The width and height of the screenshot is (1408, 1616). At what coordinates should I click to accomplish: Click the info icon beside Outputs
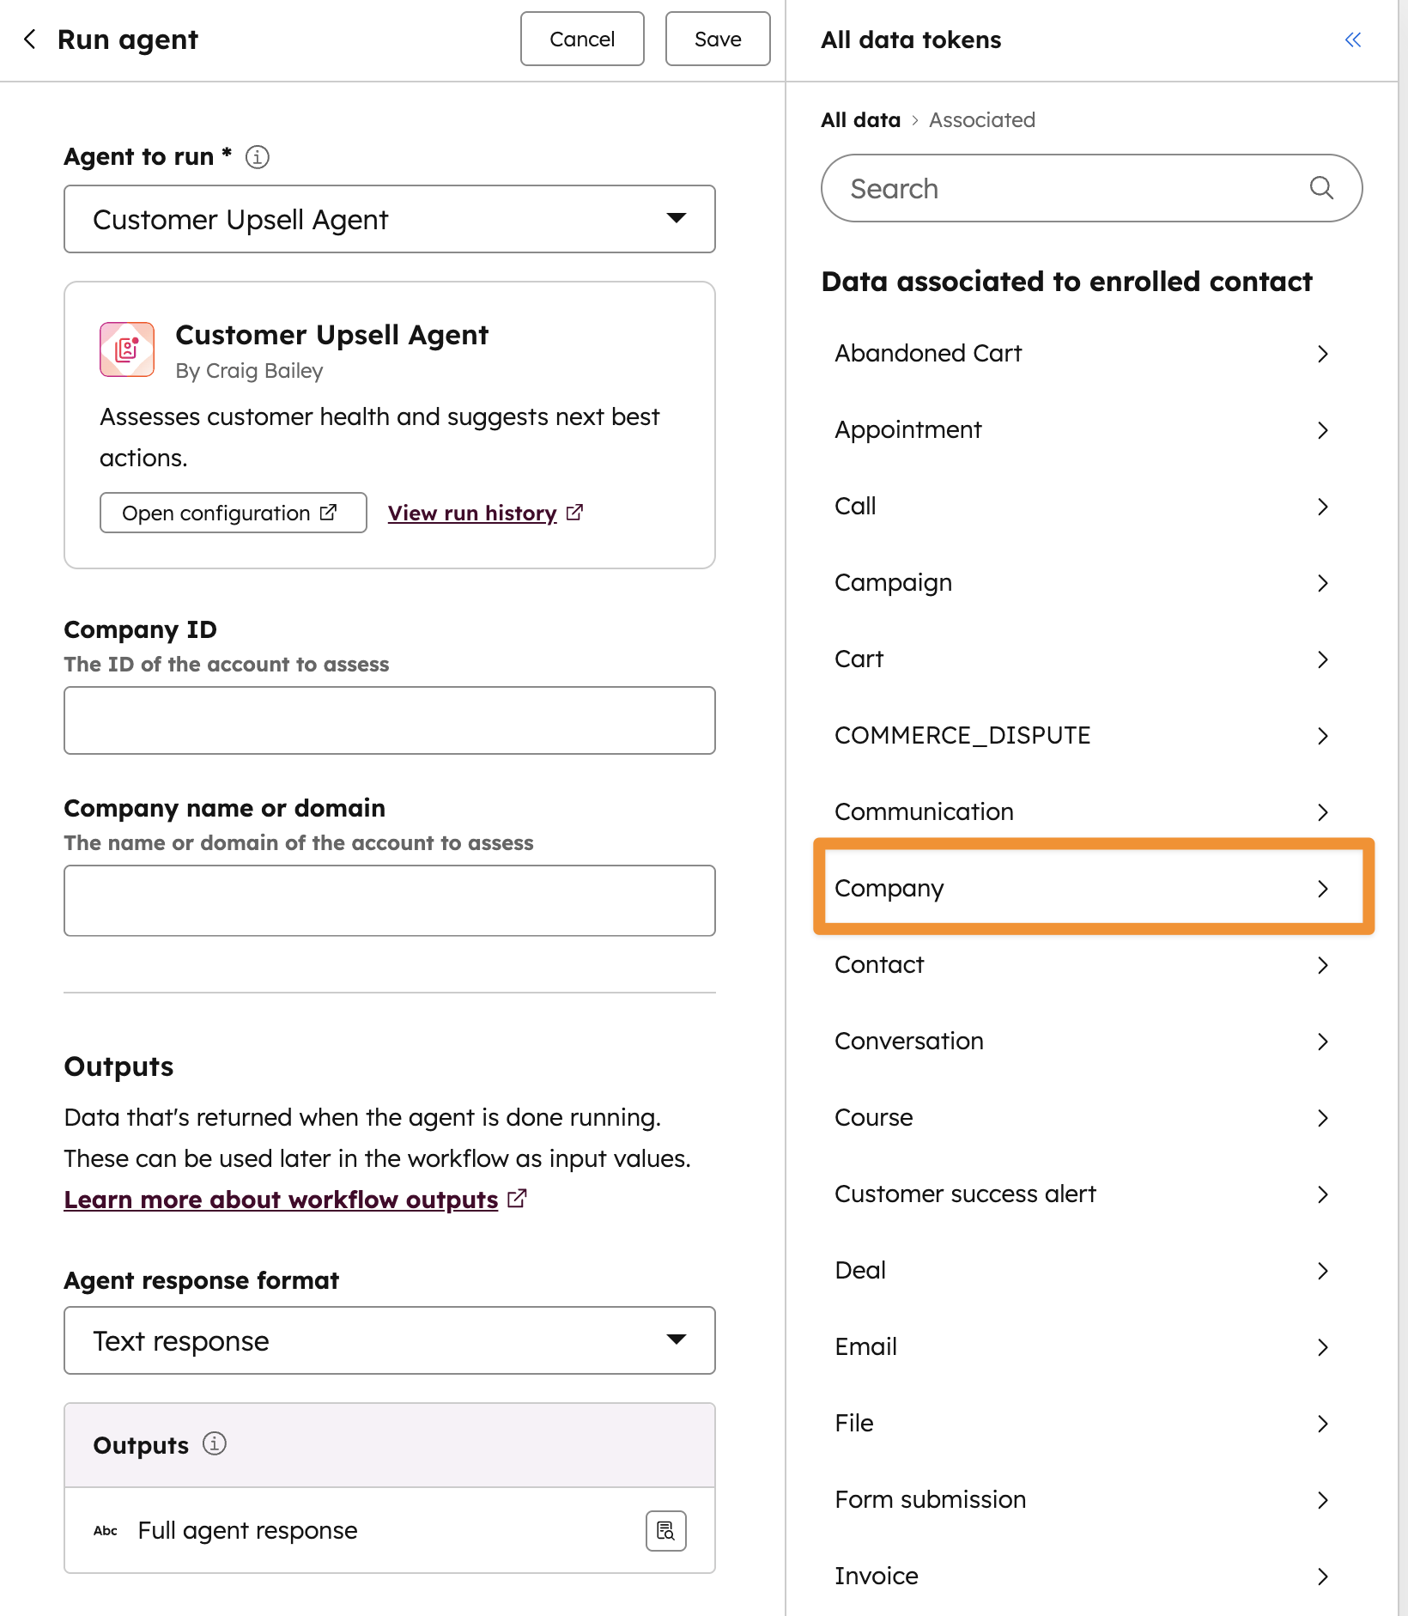[214, 1444]
